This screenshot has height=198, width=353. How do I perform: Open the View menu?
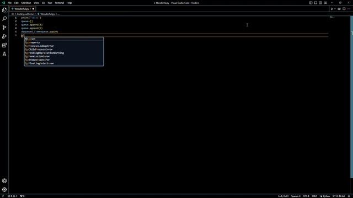click(36, 3)
